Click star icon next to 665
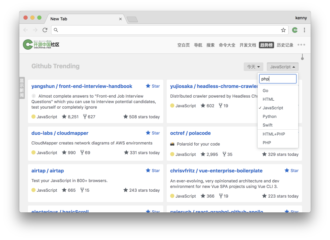330x240 pixels. pos(64,190)
